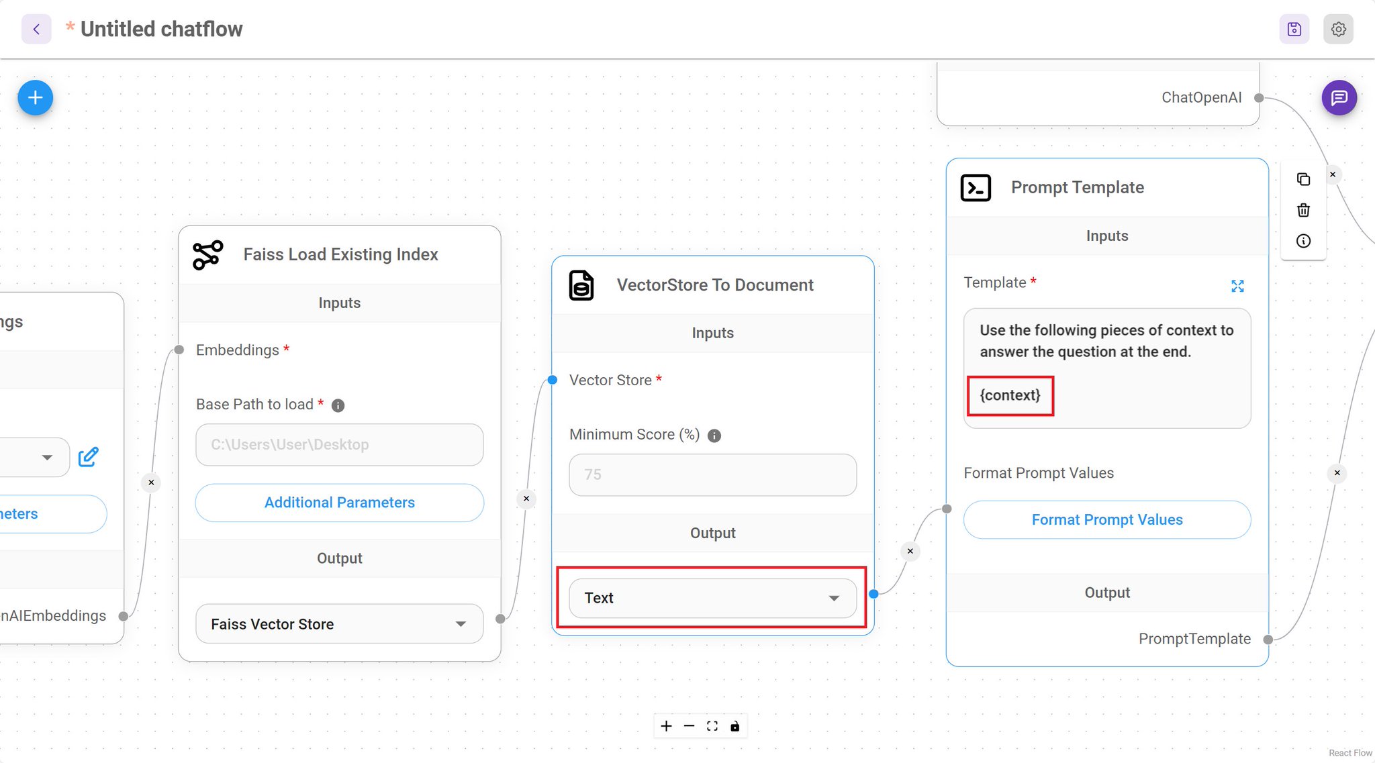1375x763 pixels.
Task: Fit view of the canvas
Action: pos(712,726)
